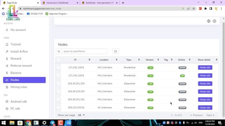
Task: Open a new browser tab
Action: pos(123,3)
